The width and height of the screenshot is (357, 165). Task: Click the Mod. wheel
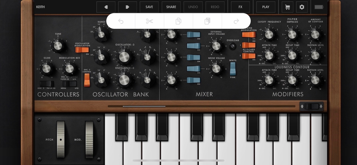click(x=89, y=139)
